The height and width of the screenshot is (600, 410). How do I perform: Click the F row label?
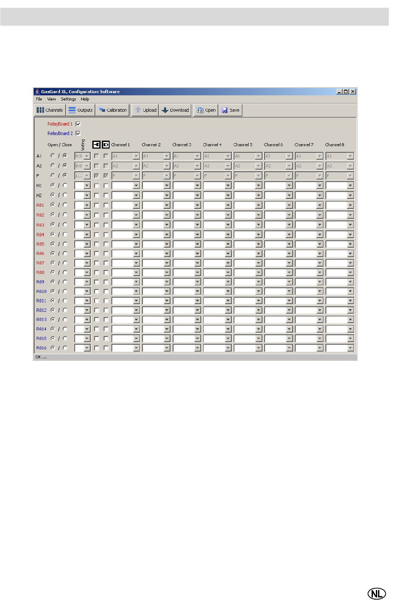tap(38, 176)
